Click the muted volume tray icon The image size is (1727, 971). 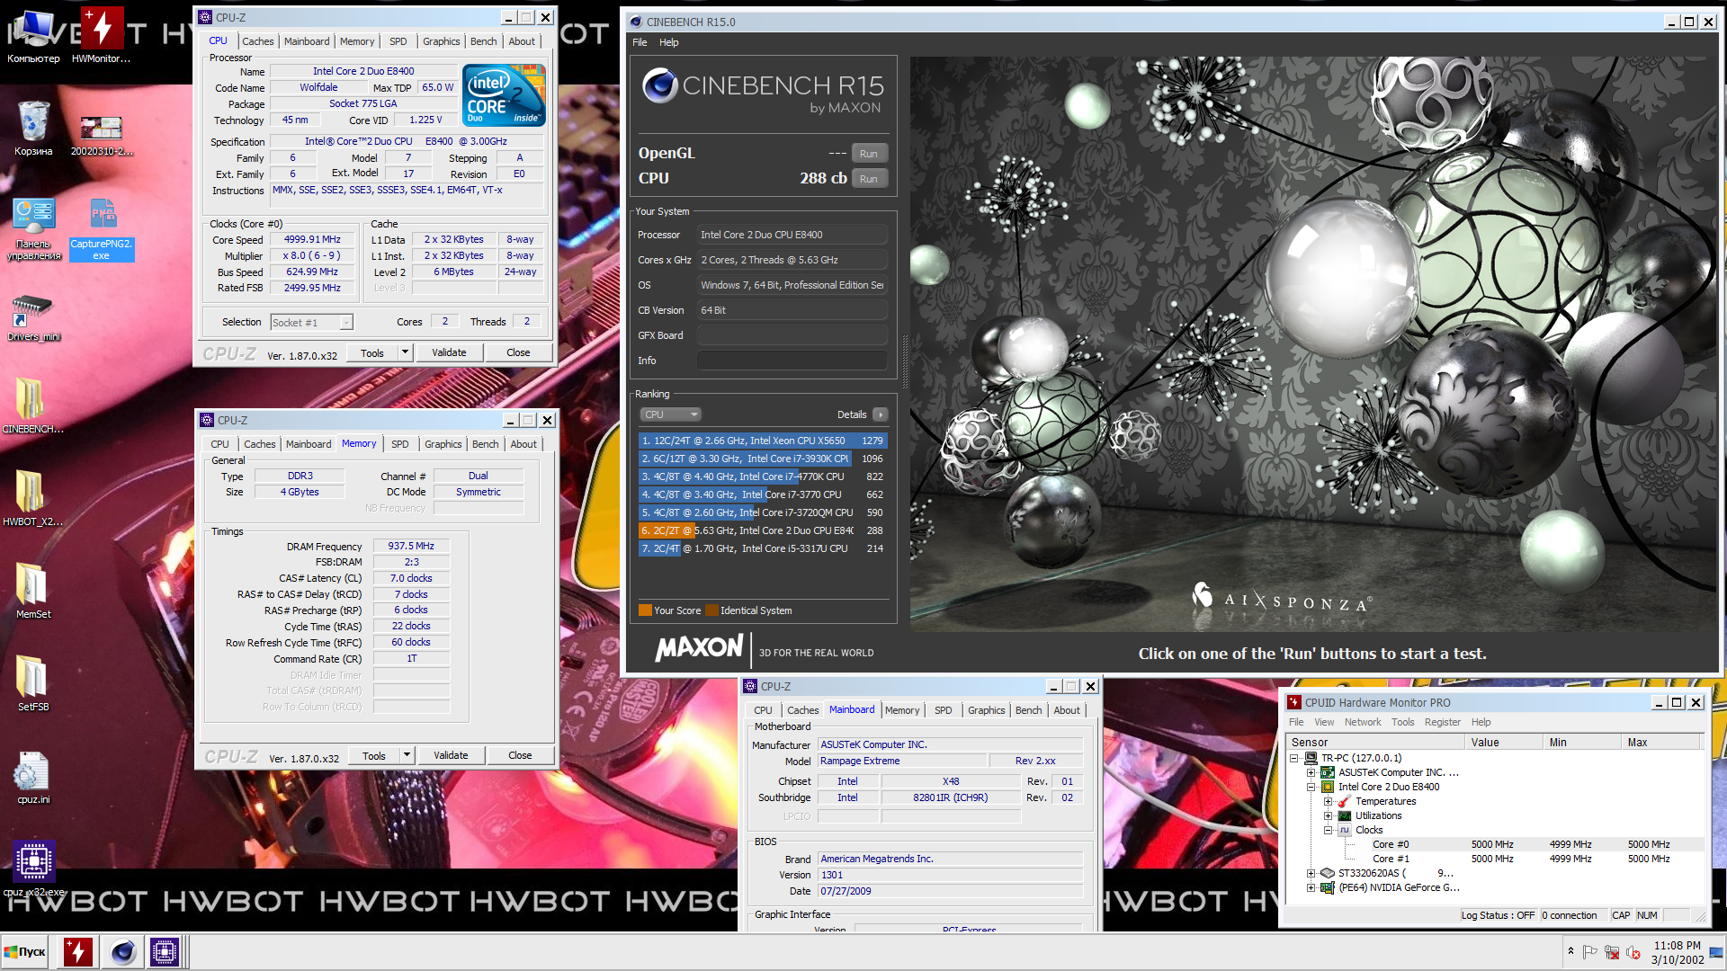tap(1633, 952)
